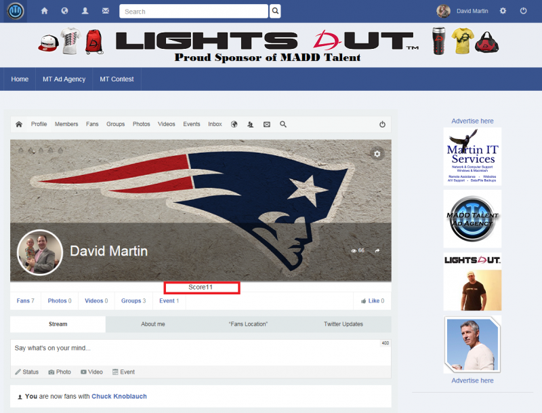This screenshot has width=542, height=413.
Task: Click the Score11 text
Action: click(x=201, y=287)
